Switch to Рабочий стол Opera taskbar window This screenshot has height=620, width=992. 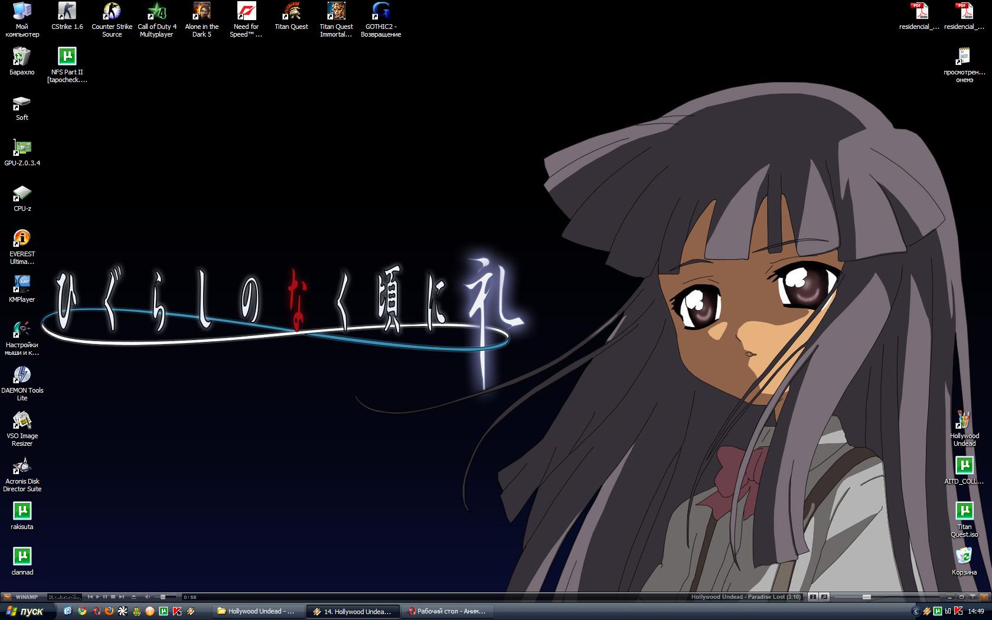(x=448, y=611)
